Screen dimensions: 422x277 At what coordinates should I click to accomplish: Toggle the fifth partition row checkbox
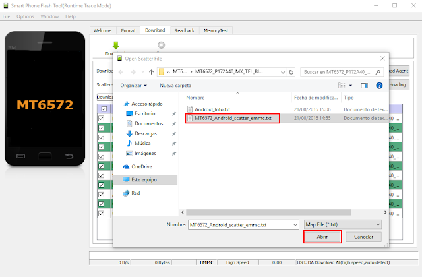(x=101, y=156)
